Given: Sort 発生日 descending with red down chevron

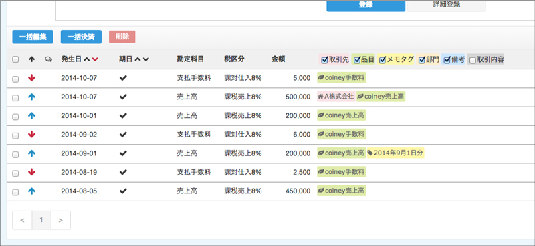Looking at the screenshot, I should click(95, 59).
